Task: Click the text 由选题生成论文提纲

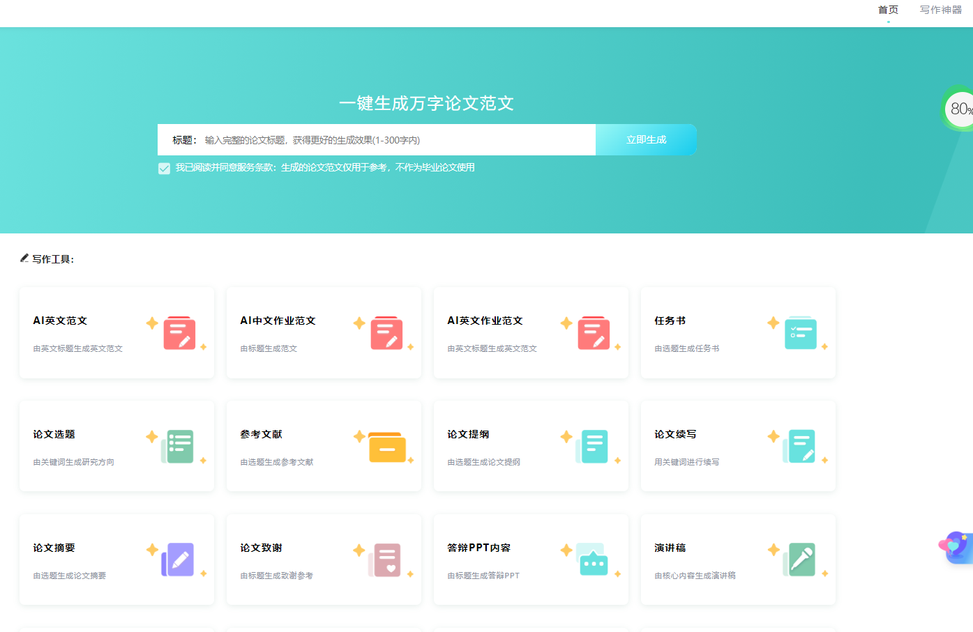Action: coord(483,462)
